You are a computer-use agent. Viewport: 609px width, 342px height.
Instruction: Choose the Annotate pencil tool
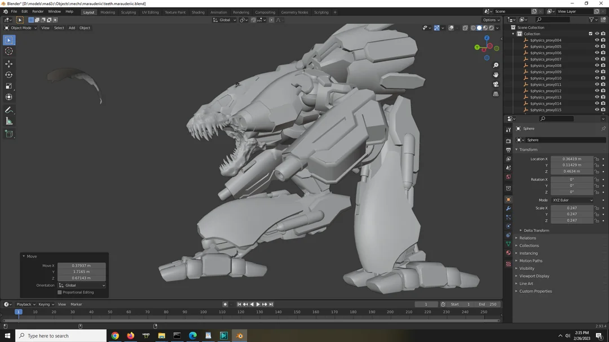9,110
